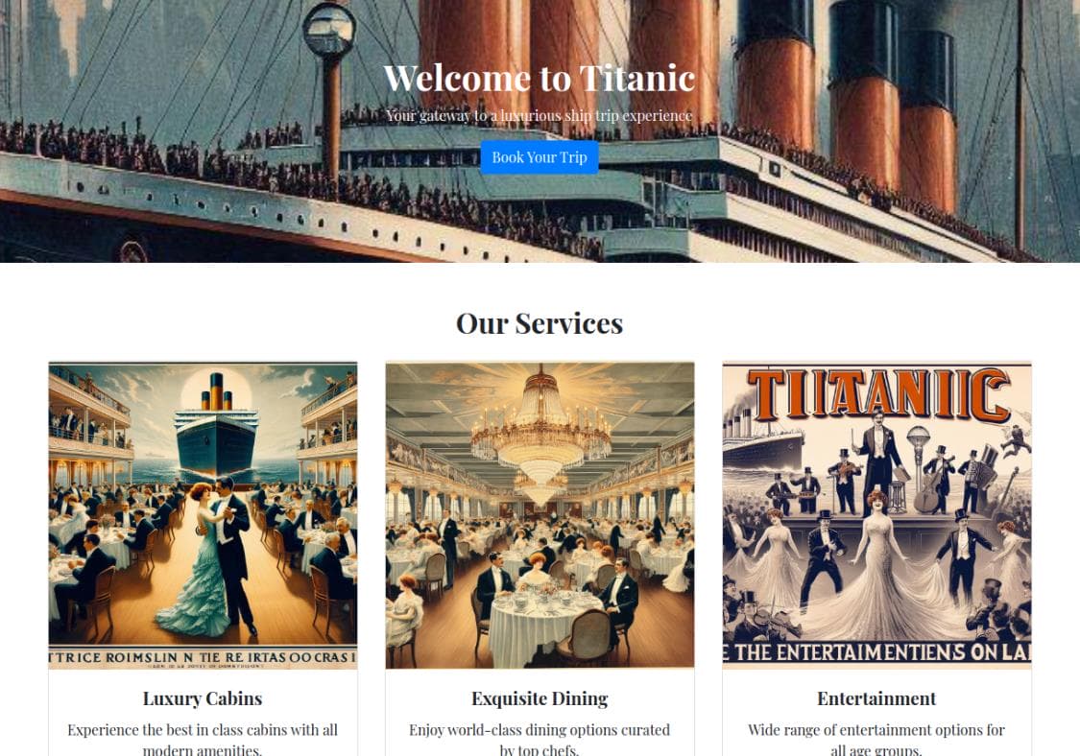The width and height of the screenshot is (1080, 756).
Task: Click the entertainment options description text
Action: pos(876,739)
